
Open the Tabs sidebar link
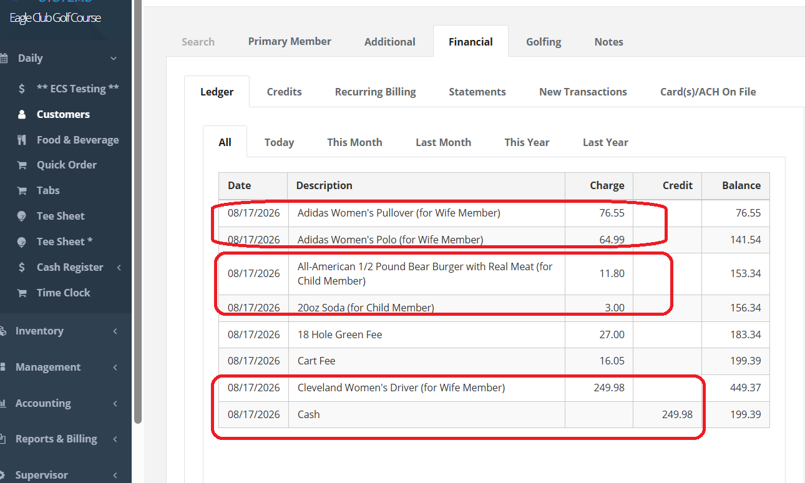click(48, 190)
